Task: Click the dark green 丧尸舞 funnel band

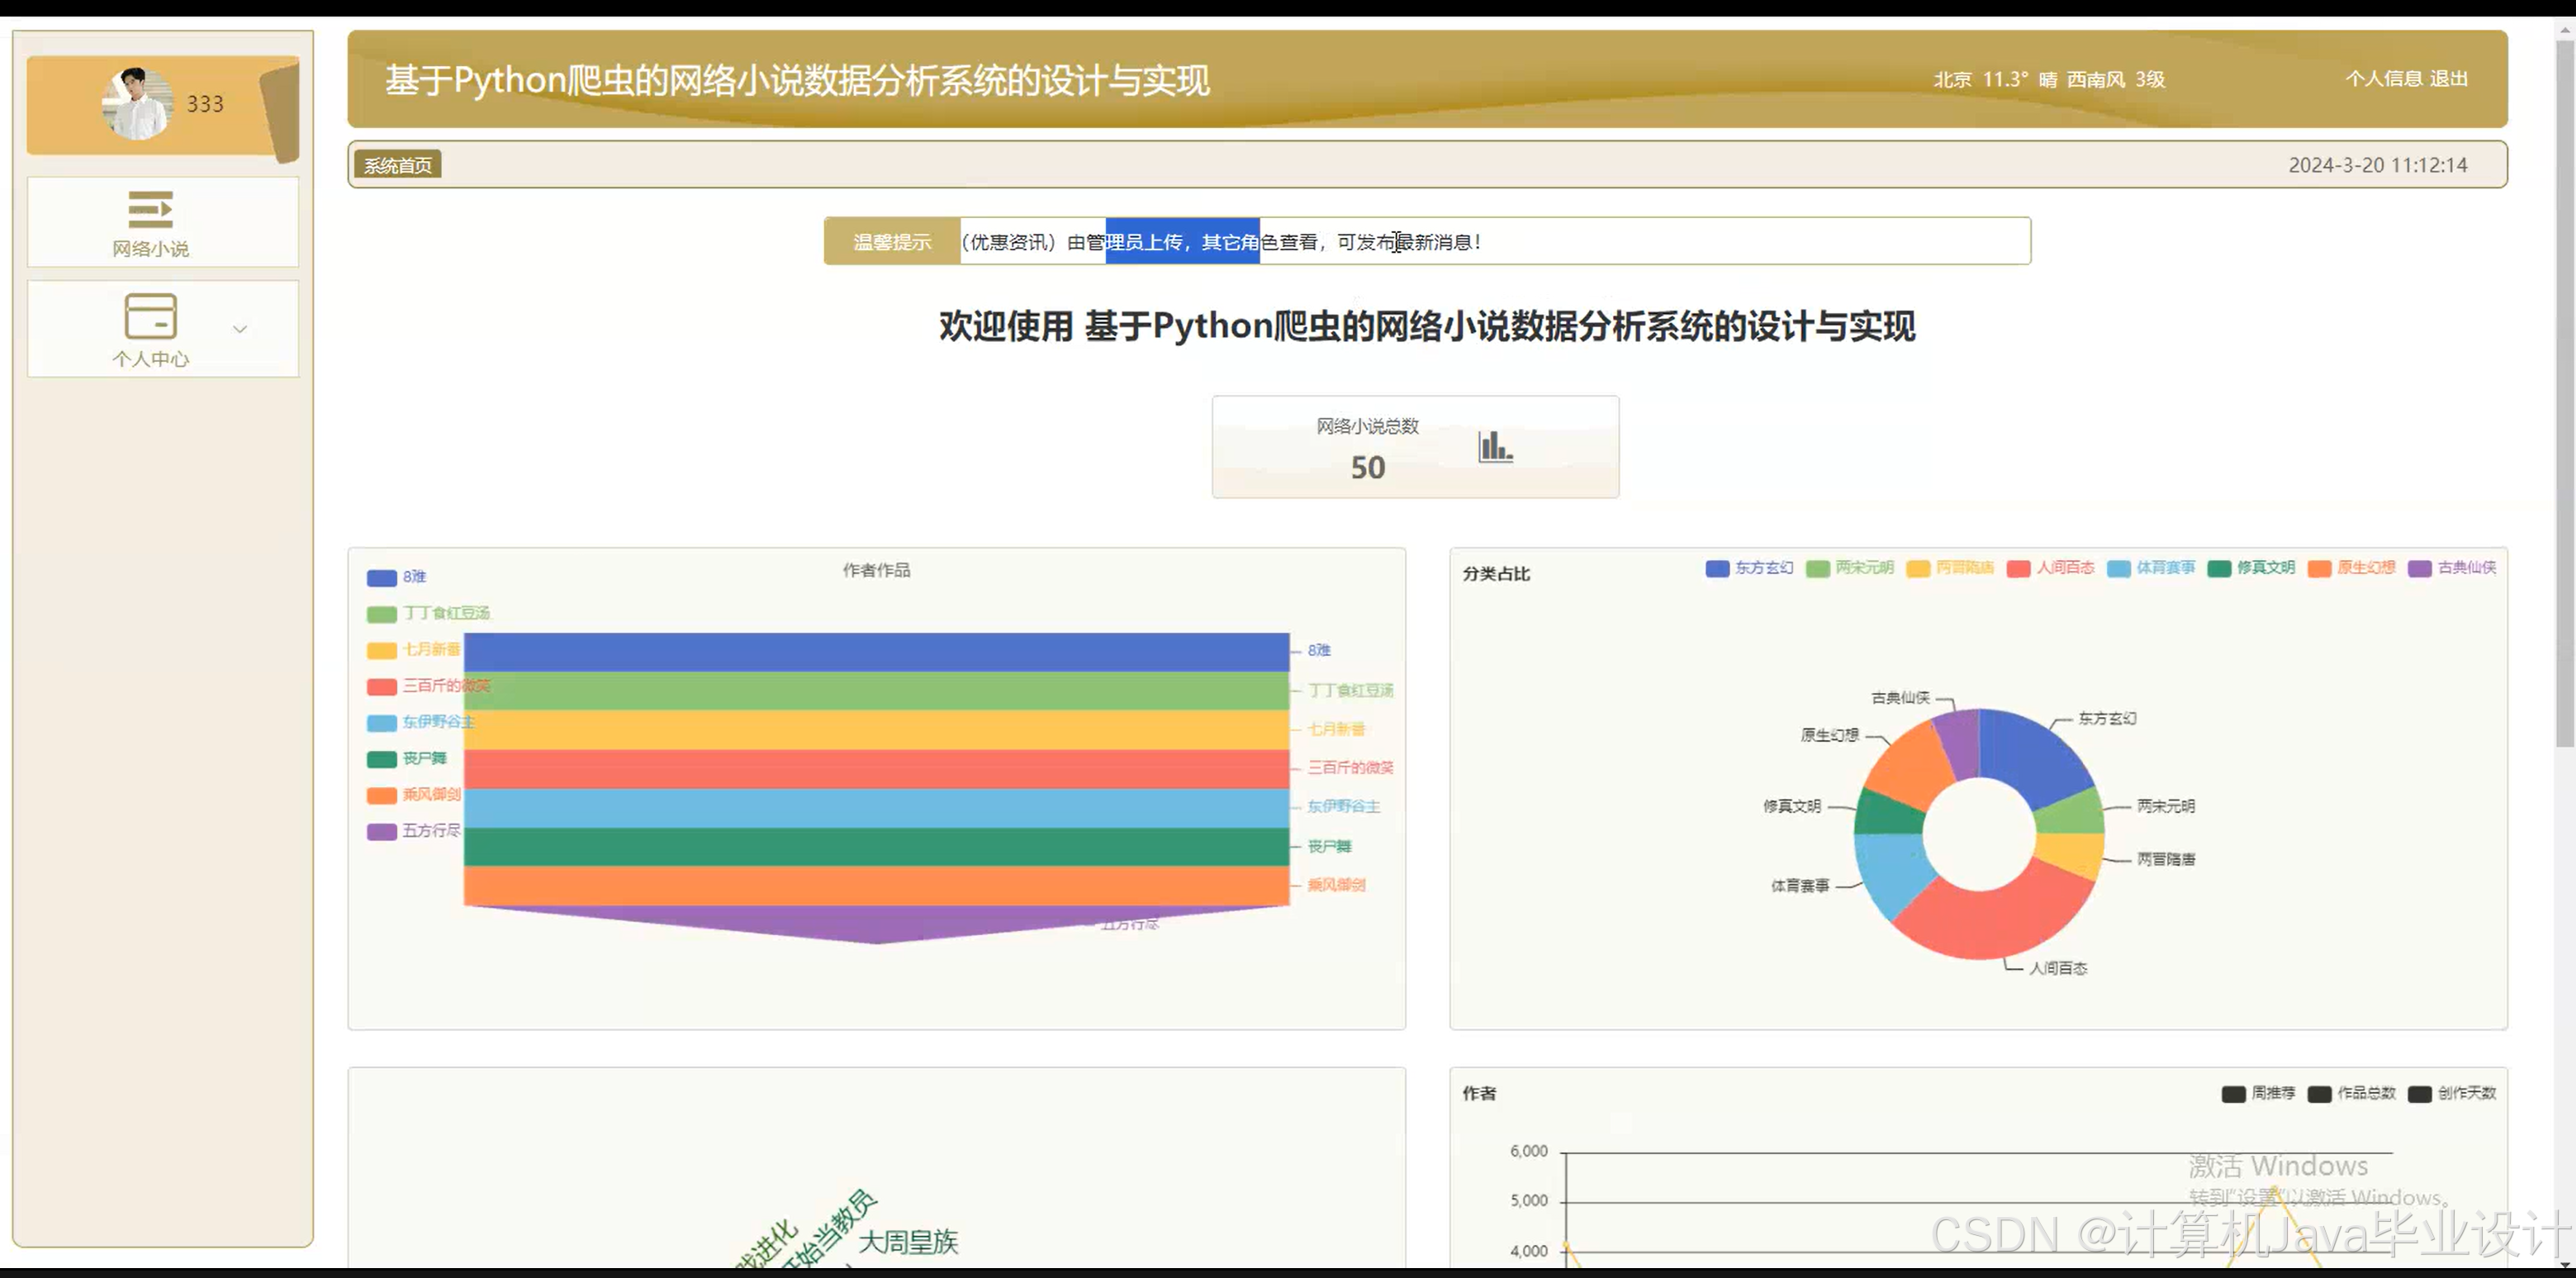Action: point(876,847)
